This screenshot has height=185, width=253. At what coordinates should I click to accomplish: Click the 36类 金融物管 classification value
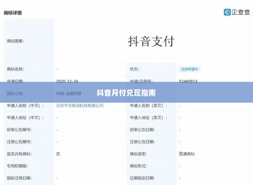point(69,93)
